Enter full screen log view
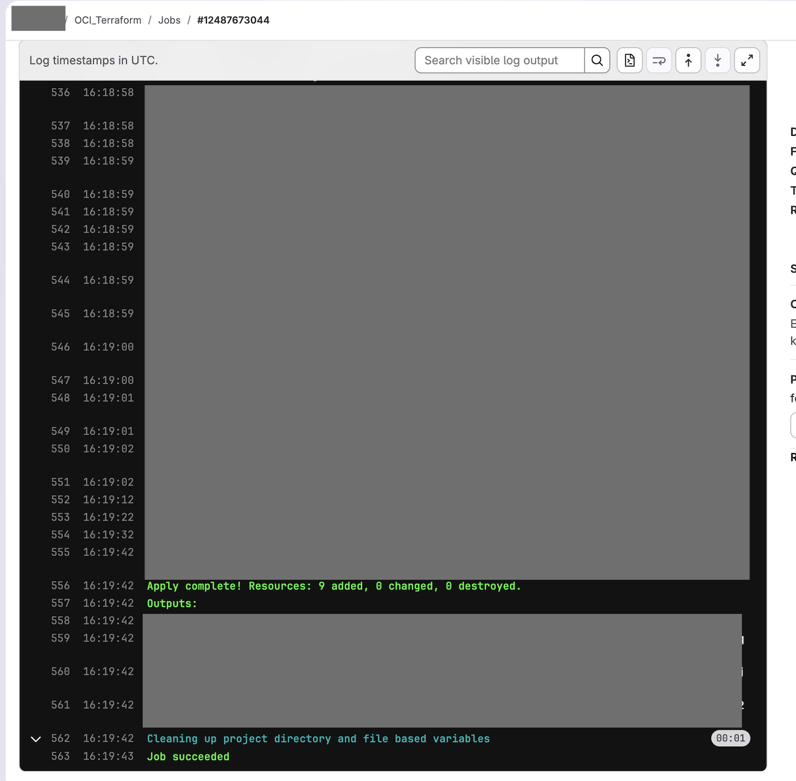The width and height of the screenshot is (796, 781). pyautogui.click(x=747, y=60)
